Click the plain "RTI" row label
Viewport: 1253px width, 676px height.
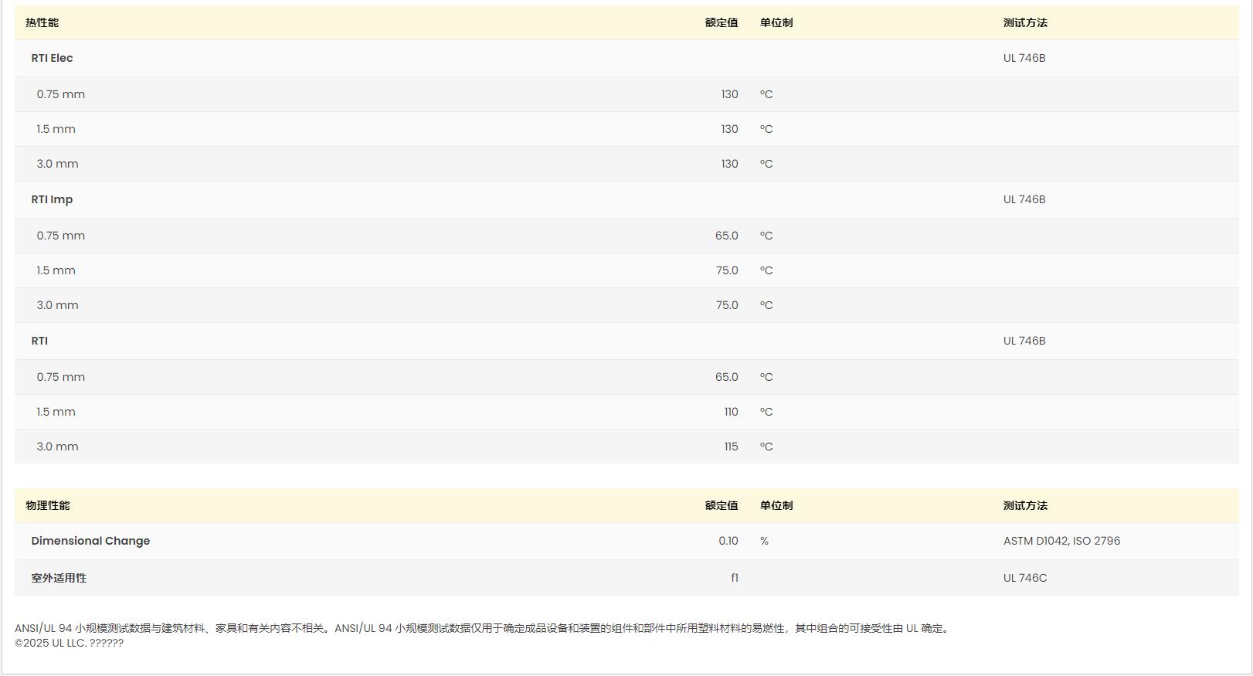tap(39, 341)
